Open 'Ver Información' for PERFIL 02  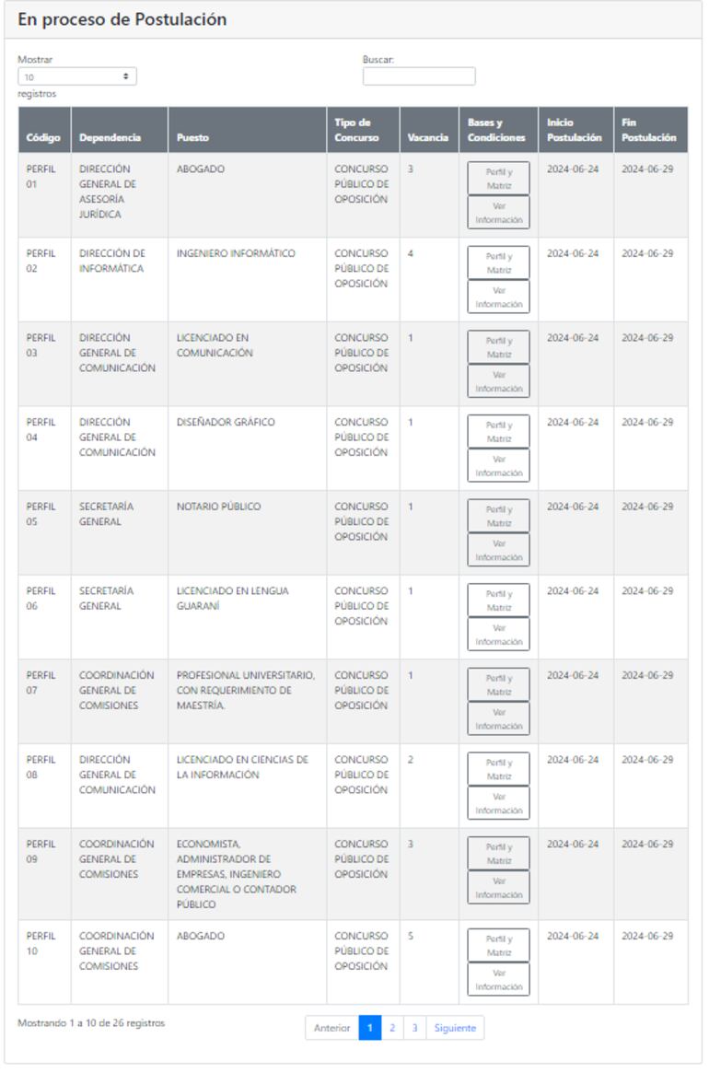click(497, 296)
